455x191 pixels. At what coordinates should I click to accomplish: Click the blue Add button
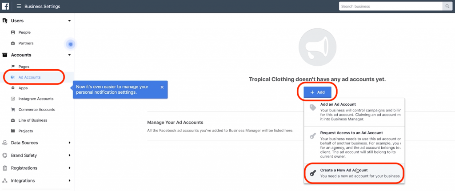point(317,92)
